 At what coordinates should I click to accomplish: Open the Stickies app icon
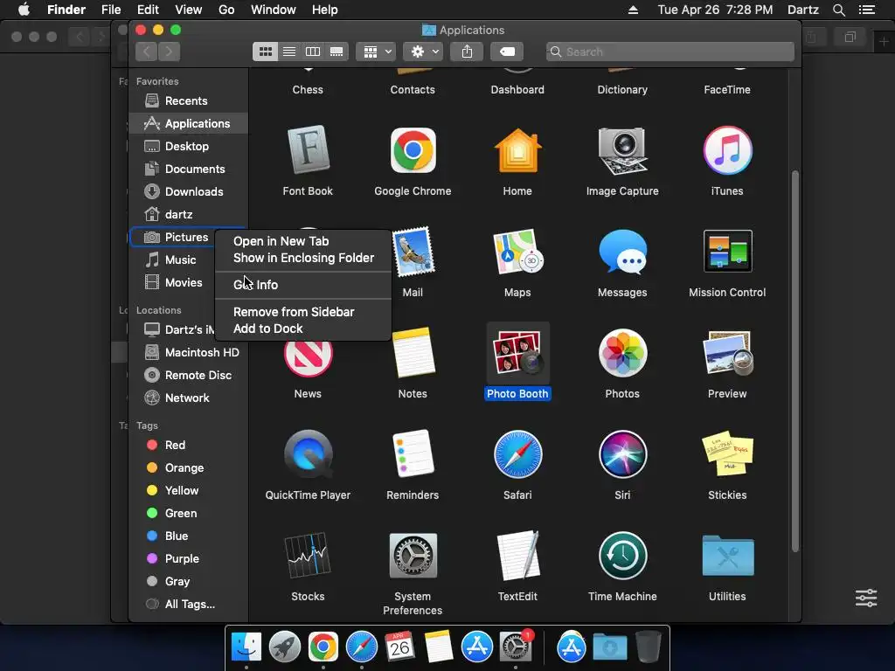click(x=727, y=453)
